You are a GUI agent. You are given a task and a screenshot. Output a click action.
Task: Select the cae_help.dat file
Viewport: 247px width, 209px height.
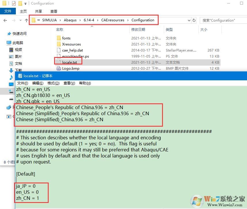coord(72,50)
